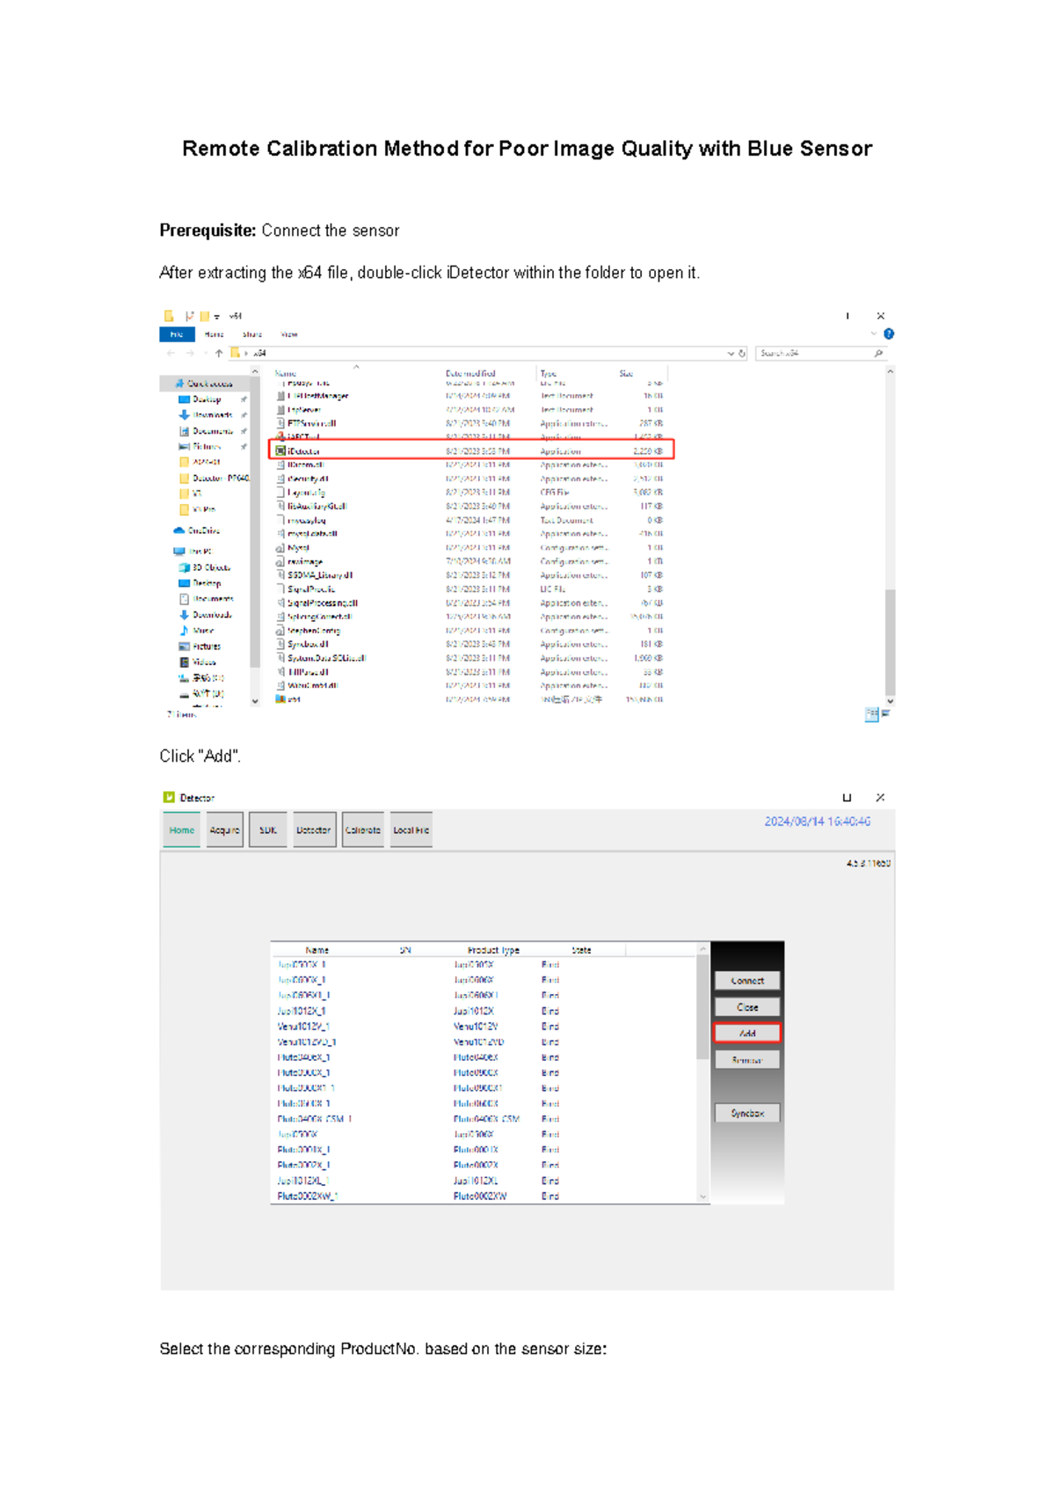The width and height of the screenshot is (1055, 1492).
Task: Click the detector list vertical scrollbar
Action: point(702,1007)
